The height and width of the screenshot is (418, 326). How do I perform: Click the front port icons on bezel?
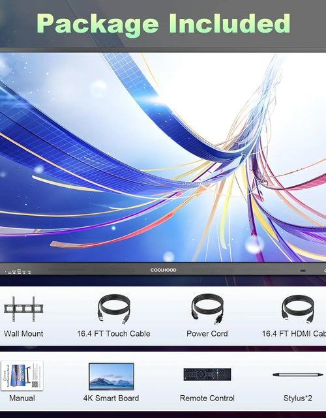19,272
